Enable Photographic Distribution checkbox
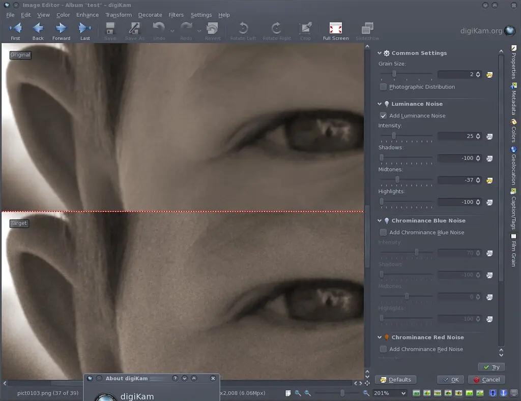521x401 pixels. tap(383, 87)
